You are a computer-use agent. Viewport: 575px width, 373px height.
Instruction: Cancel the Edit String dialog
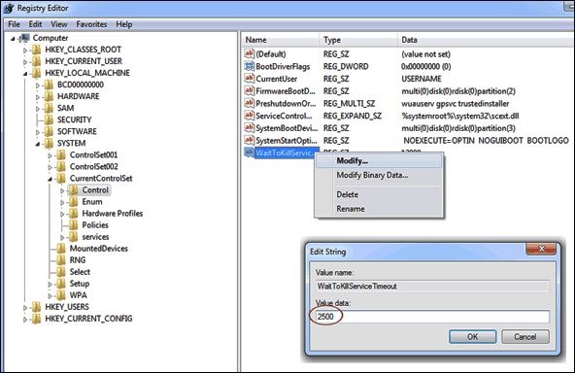(x=525, y=337)
